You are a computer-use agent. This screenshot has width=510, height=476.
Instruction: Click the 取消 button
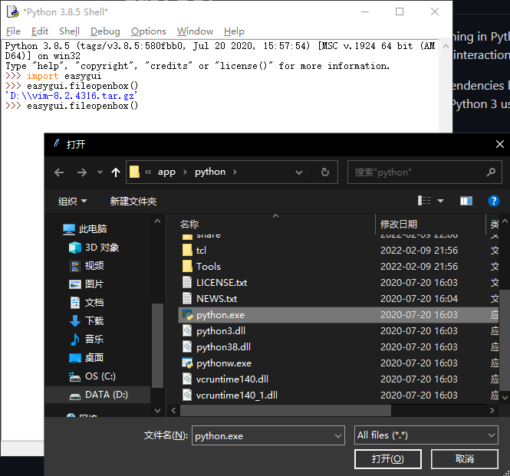coord(465,459)
